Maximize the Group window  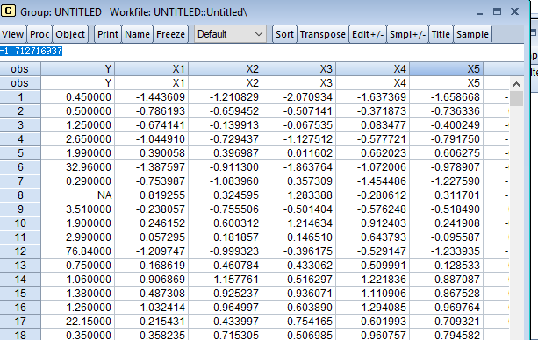(497, 11)
